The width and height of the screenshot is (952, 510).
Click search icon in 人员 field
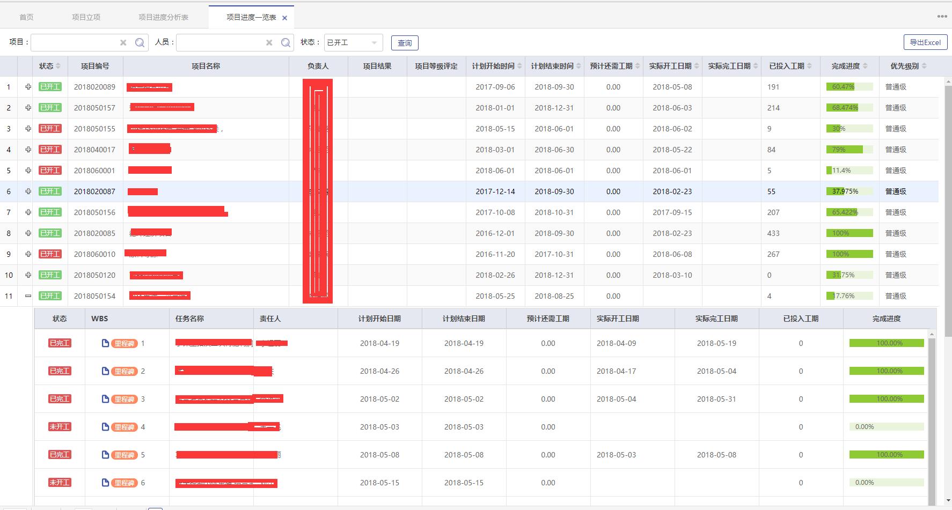point(285,43)
